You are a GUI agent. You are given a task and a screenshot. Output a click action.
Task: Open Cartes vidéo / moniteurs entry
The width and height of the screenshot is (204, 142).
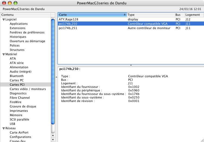pos(28,89)
